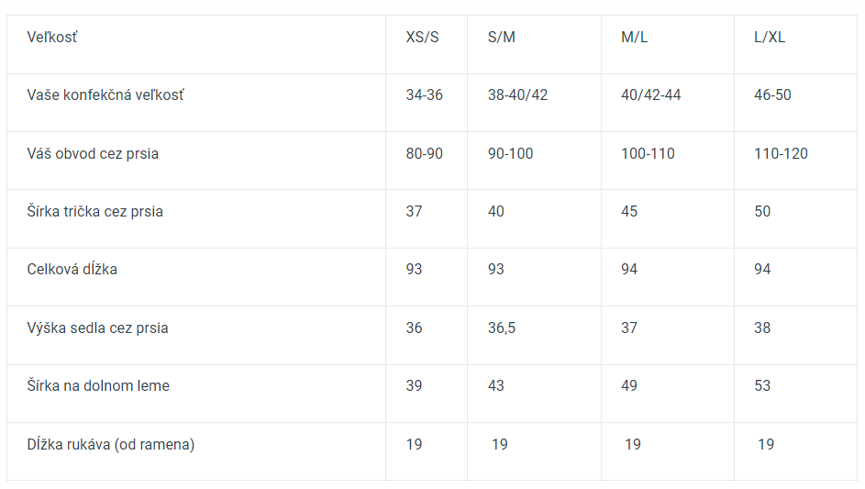Select shirt width value 45
The width and height of the screenshot is (865, 489).
coord(629,212)
